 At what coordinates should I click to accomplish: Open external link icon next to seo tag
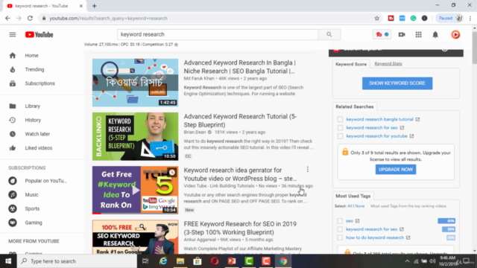click(357, 221)
